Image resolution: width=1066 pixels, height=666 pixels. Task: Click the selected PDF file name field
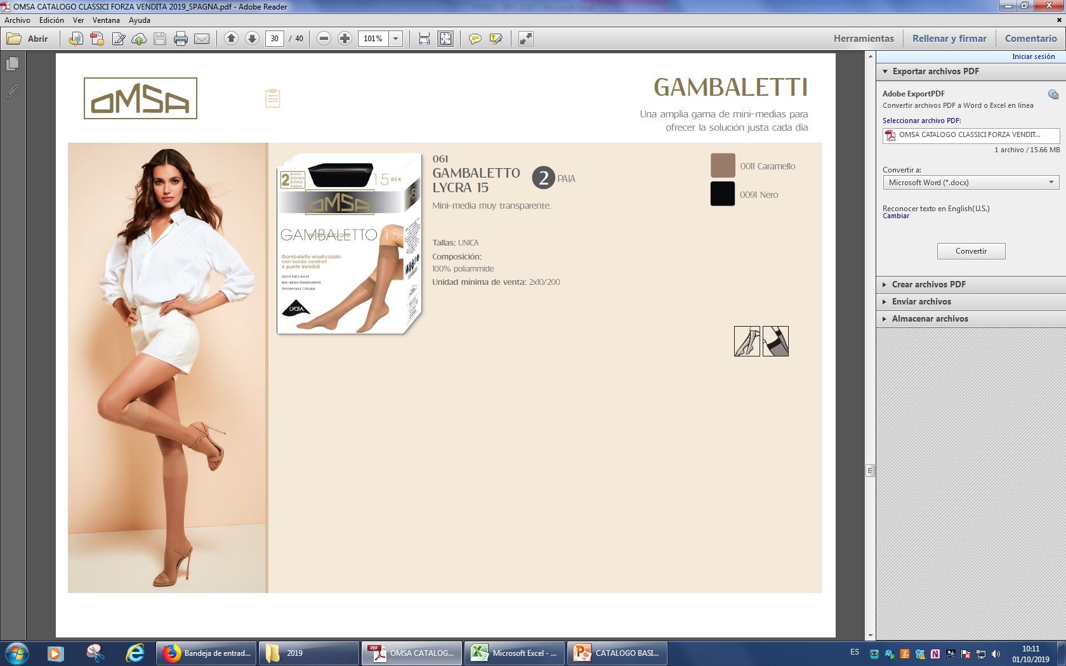[971, 135]
